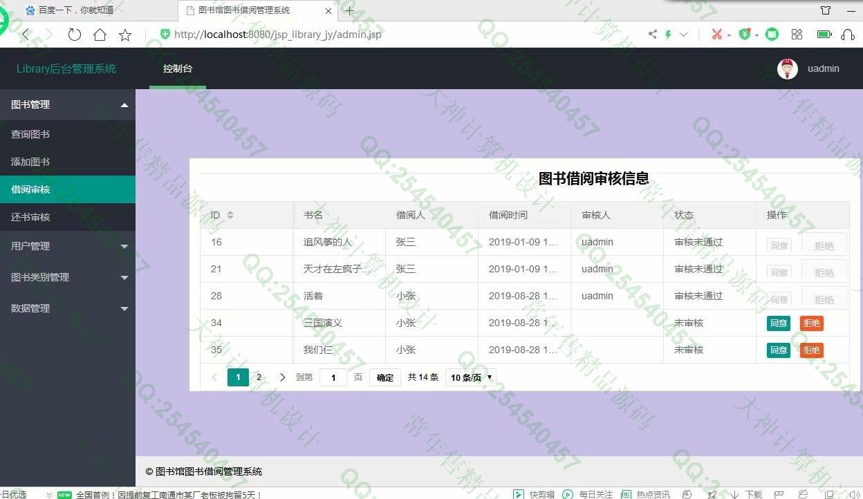Reload the current page

(75, 35)
